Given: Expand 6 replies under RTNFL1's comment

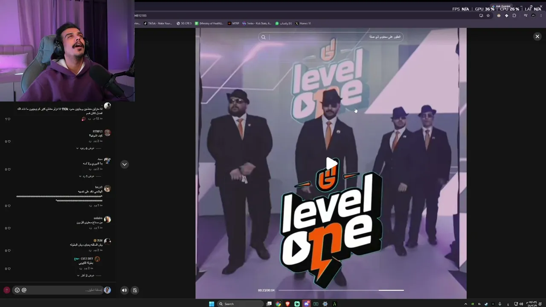Looking at the screenshot, I should (x=88, y=148).
